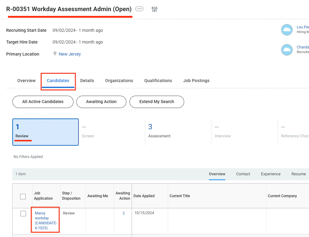Click the Recruiting Start Date value
Screen dimensions: 309x237
(x=78, y=30)
